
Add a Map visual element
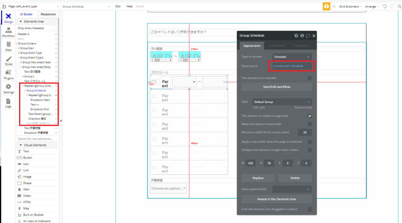37,209
